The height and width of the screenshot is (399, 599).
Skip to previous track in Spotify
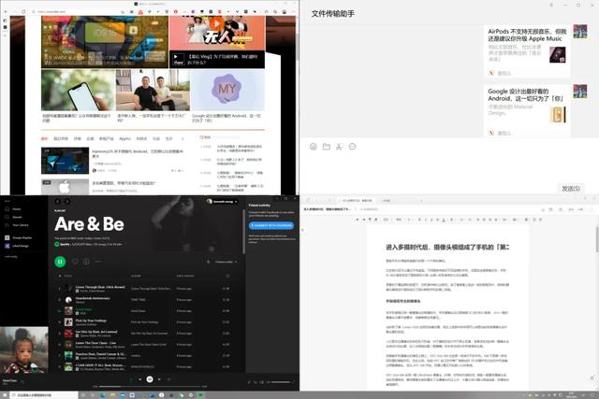[140, 379]
